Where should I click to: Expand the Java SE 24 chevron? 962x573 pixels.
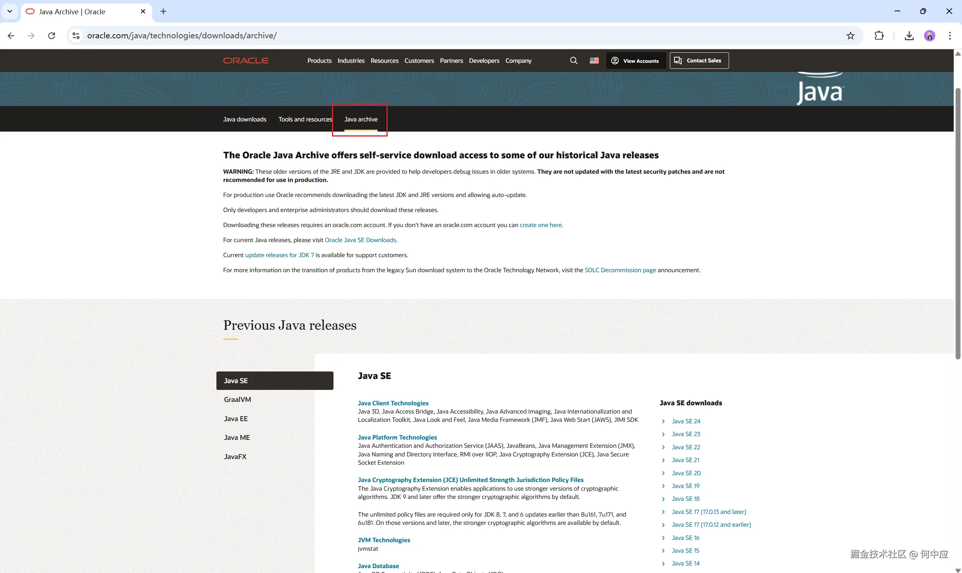coord(663,421)
